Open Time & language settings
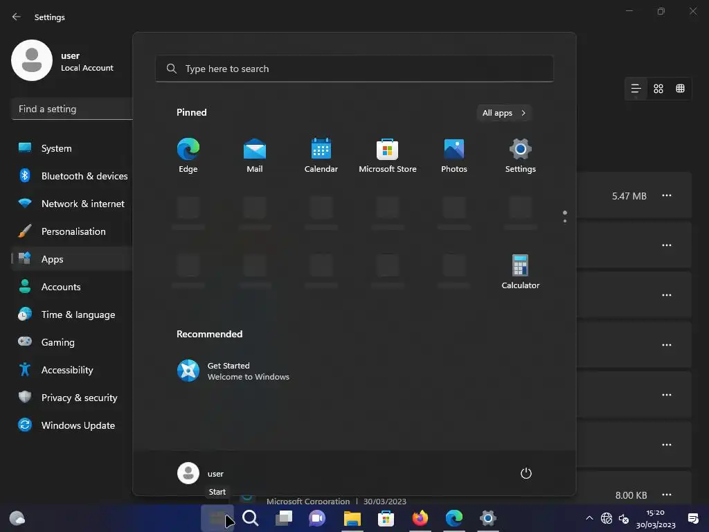This screenshot has height=532, width=709. tap(72, 314)
